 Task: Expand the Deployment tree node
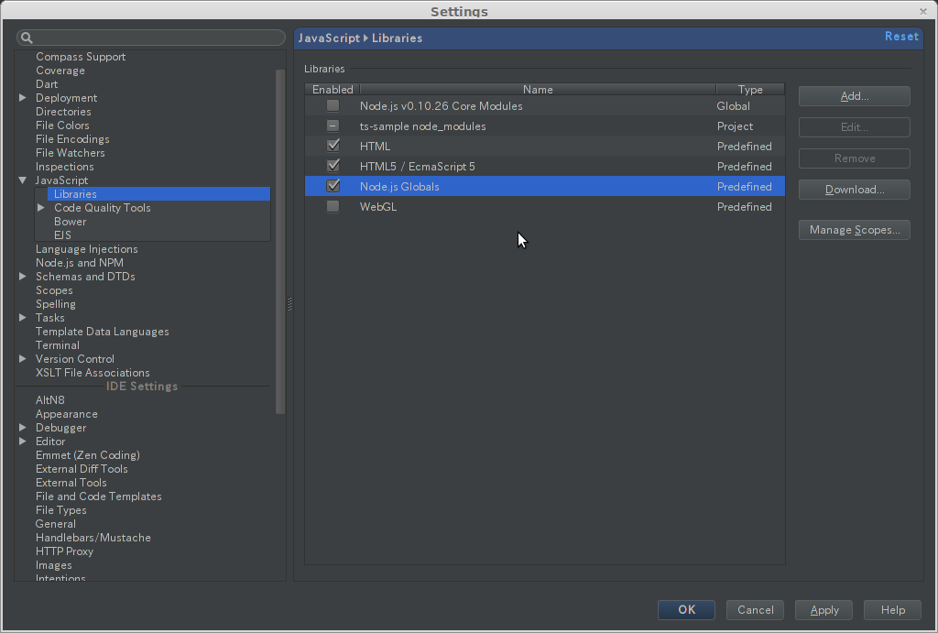23,97
